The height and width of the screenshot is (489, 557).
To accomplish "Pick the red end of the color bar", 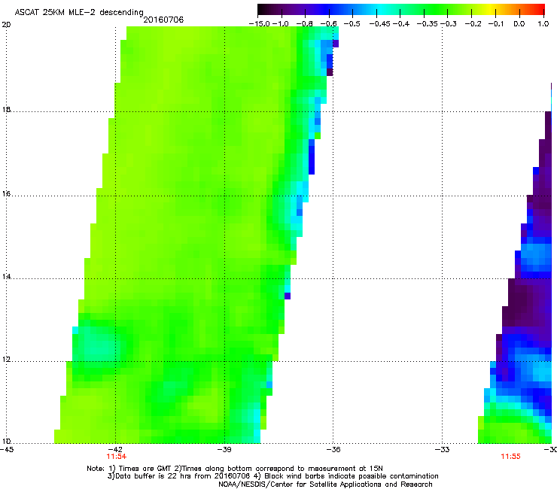I will [540, 10].
